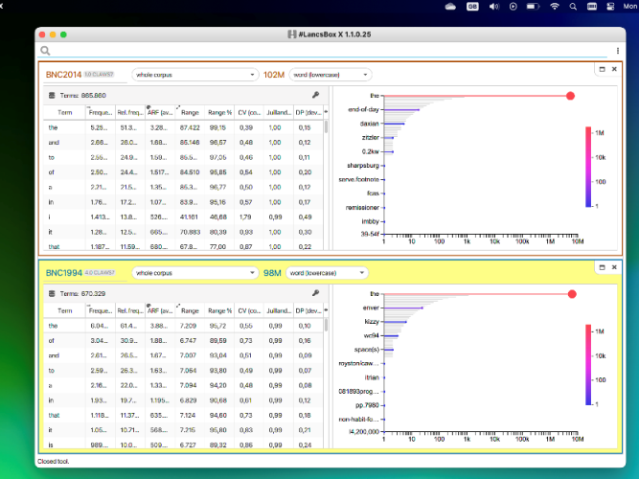Screen dimensions: 639x479
Task: Click the search magnifier icon in LancsBox
Action: point(45,51)
